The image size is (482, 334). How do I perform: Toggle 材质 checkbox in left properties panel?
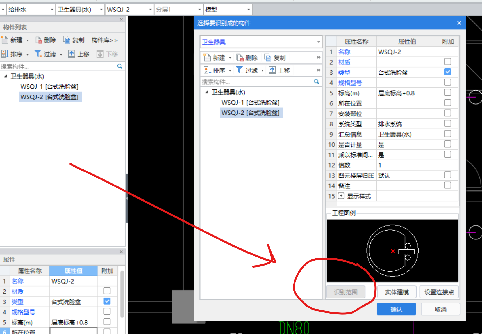click(x=107, y=291)
